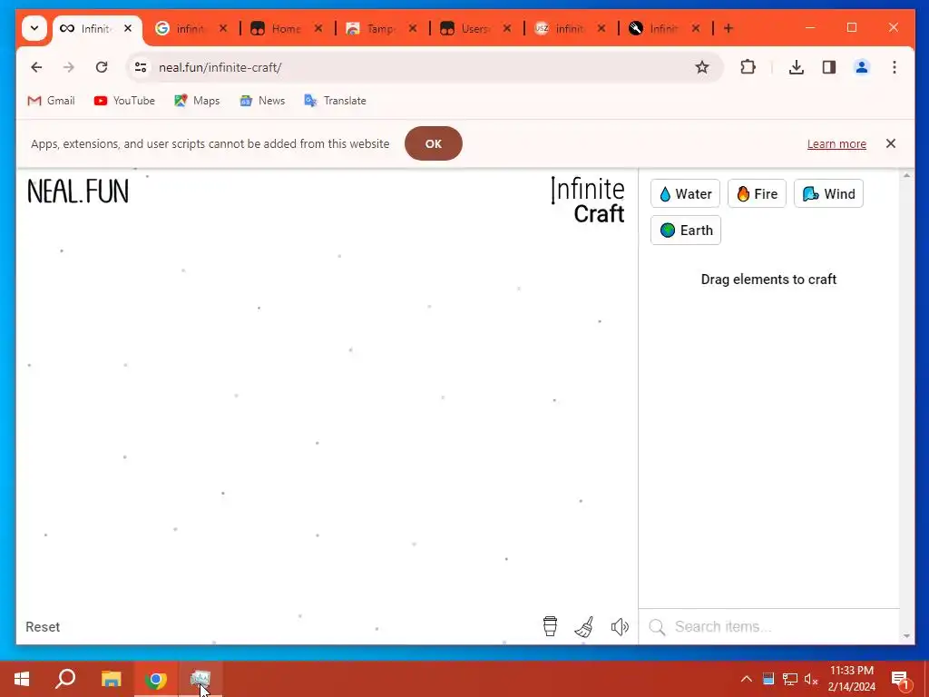
Task: Open the network tray icon
Action: [x=790, y=679]
